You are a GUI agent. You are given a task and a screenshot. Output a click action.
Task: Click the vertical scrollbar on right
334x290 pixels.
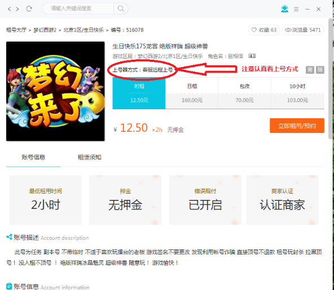coord(331,79)
